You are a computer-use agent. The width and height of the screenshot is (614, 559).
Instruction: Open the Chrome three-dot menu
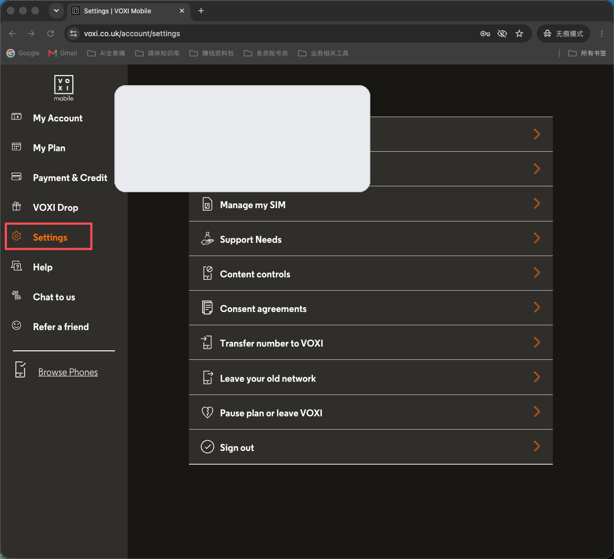pyautogui.click(x=602, y=34)
